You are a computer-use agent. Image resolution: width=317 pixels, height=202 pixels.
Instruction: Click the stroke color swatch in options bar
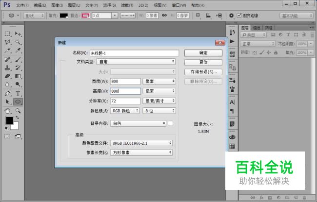point(85,16)
